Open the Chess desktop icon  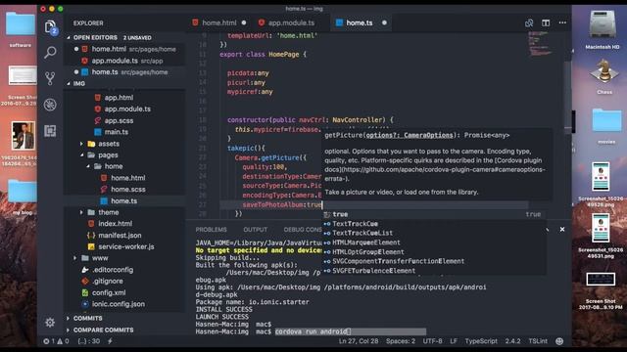pyautogui.click(x=604, y=76)
